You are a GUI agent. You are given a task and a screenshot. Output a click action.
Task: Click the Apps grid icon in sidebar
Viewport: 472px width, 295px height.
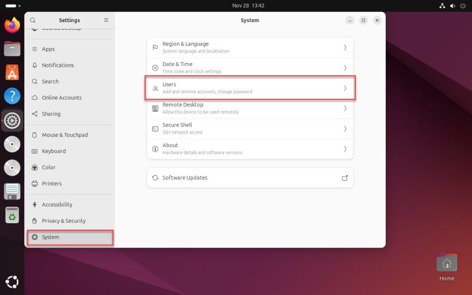pyautogui.click(x=35, y=49)
